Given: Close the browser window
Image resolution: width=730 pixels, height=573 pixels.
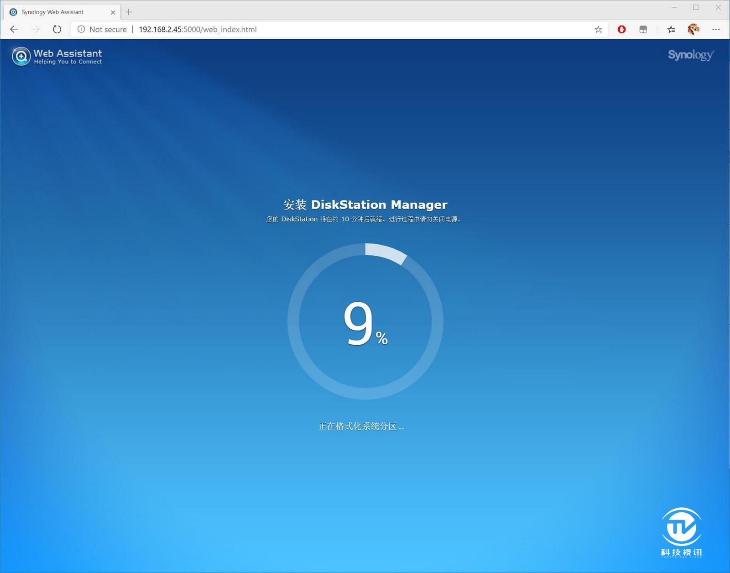Looking at the screenshot, I should 718,7.
